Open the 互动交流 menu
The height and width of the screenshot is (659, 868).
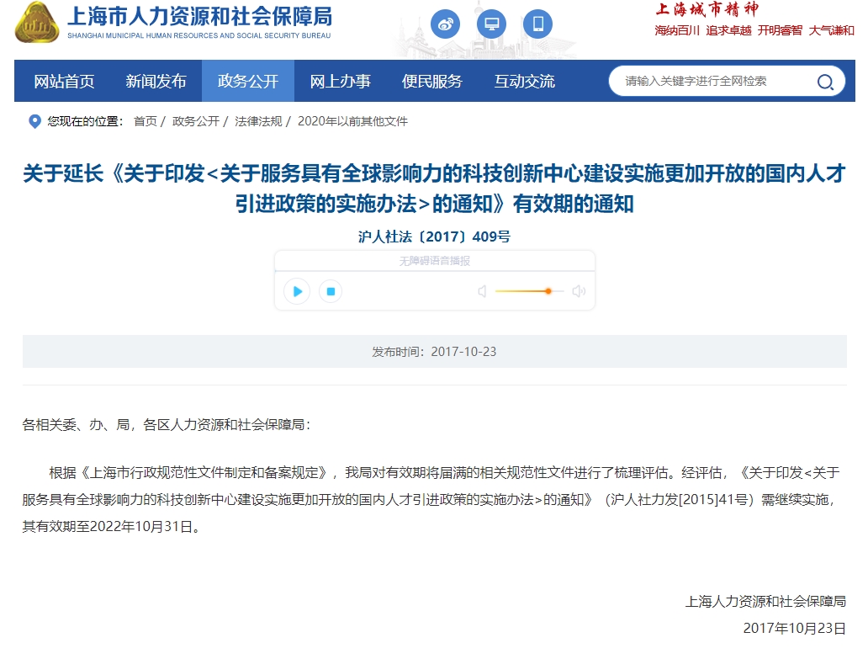524,82
